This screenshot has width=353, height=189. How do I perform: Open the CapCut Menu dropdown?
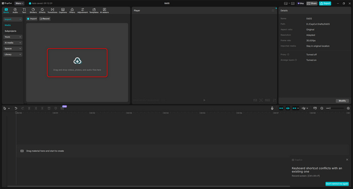point(19,4)
